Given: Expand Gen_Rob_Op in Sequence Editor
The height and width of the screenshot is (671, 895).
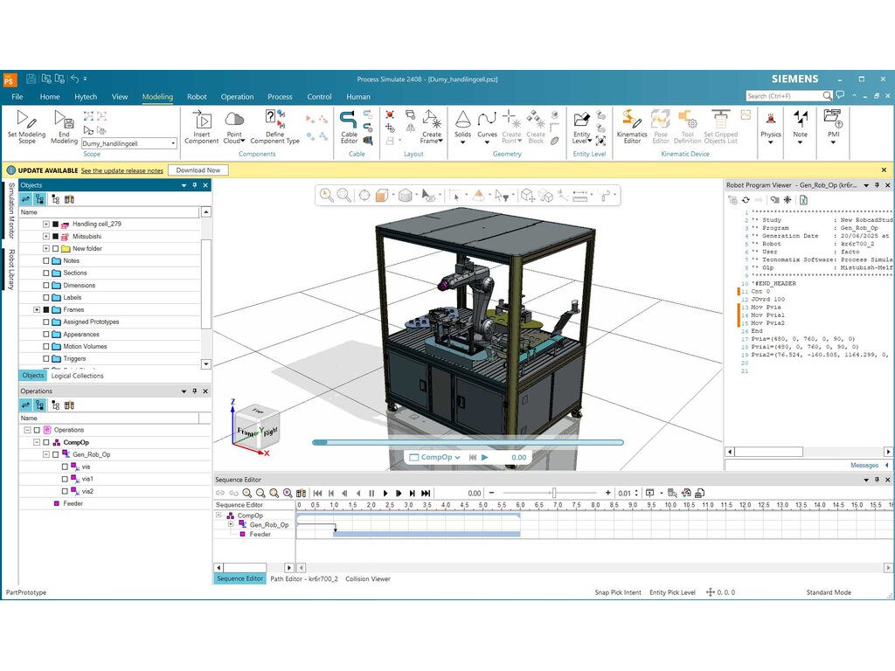Looking at the screenshot, I should tap(231, 524).
